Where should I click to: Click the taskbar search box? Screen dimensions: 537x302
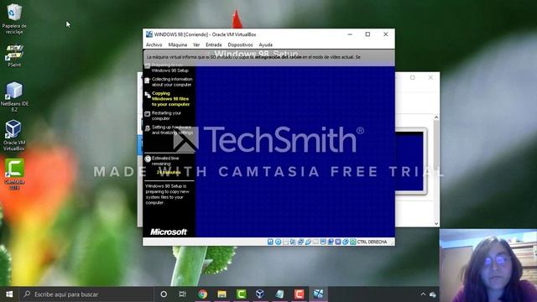point(86,294)
